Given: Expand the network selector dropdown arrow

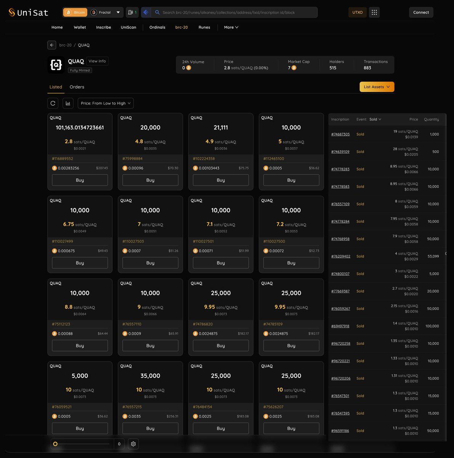Looking at the screenshot, I should [118, 12].
